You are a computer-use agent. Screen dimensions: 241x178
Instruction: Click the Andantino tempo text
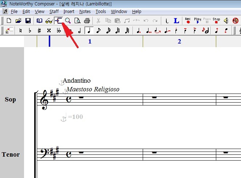76,80
